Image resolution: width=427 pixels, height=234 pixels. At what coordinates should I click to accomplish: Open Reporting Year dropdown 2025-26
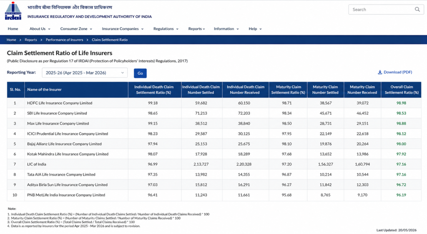coord(85,73)
